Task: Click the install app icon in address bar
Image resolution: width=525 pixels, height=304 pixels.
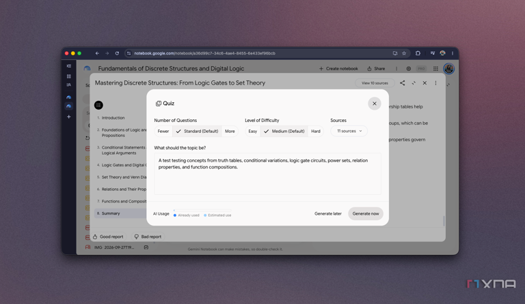Action: 395,53
